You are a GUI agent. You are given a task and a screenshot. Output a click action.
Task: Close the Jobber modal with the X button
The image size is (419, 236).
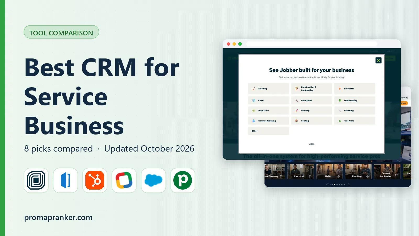(378, 60)
